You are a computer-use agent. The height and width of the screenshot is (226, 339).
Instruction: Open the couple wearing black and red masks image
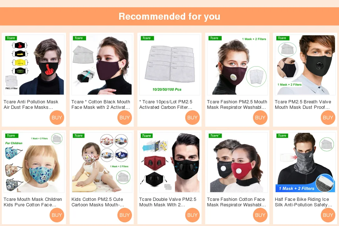237,162
